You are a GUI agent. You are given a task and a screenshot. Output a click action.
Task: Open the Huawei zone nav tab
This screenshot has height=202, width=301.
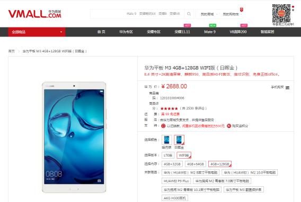[126, 32]
